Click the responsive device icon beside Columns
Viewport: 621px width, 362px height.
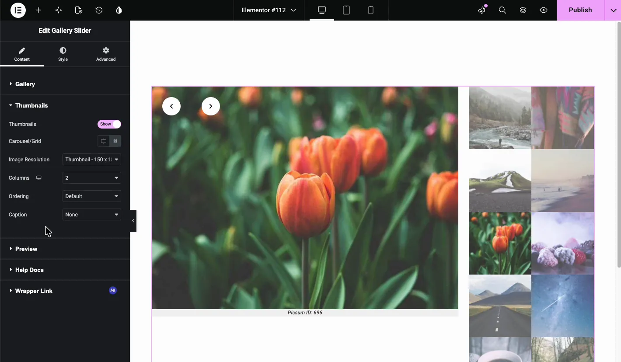(x=39, y=178)
